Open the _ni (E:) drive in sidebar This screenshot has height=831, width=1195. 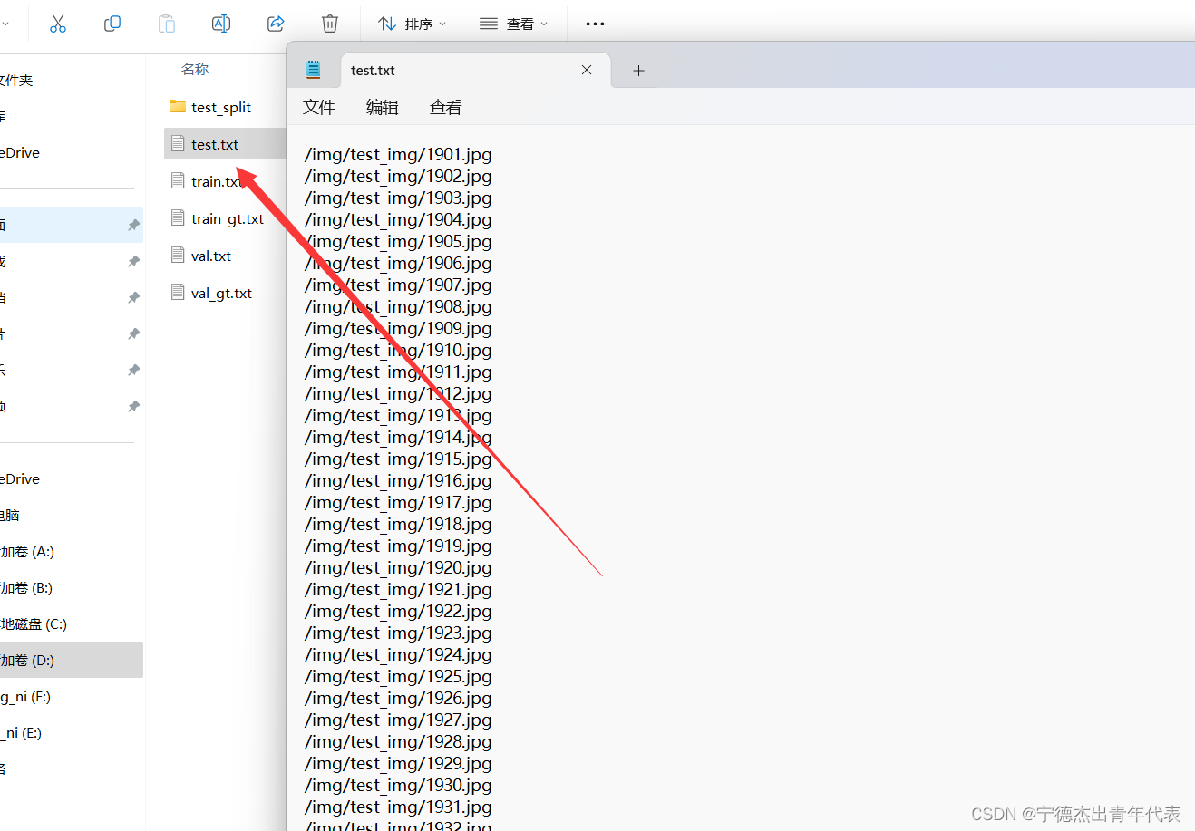(x=72, y=732)
